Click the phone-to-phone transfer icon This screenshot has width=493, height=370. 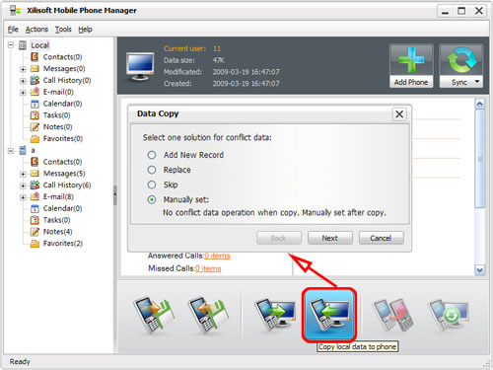[393, 314]
